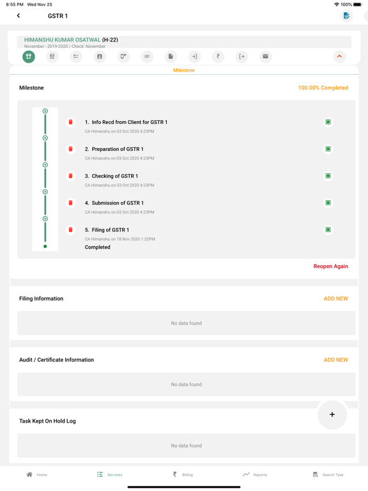The height and width of the screenshot is (491, 368).
Task: Tap the floating plus button
Action: click(332, 414)
